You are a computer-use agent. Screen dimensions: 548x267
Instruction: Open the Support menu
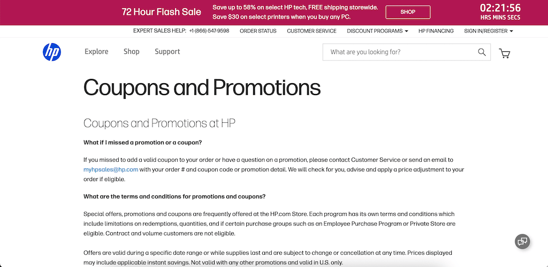point(167,52)
